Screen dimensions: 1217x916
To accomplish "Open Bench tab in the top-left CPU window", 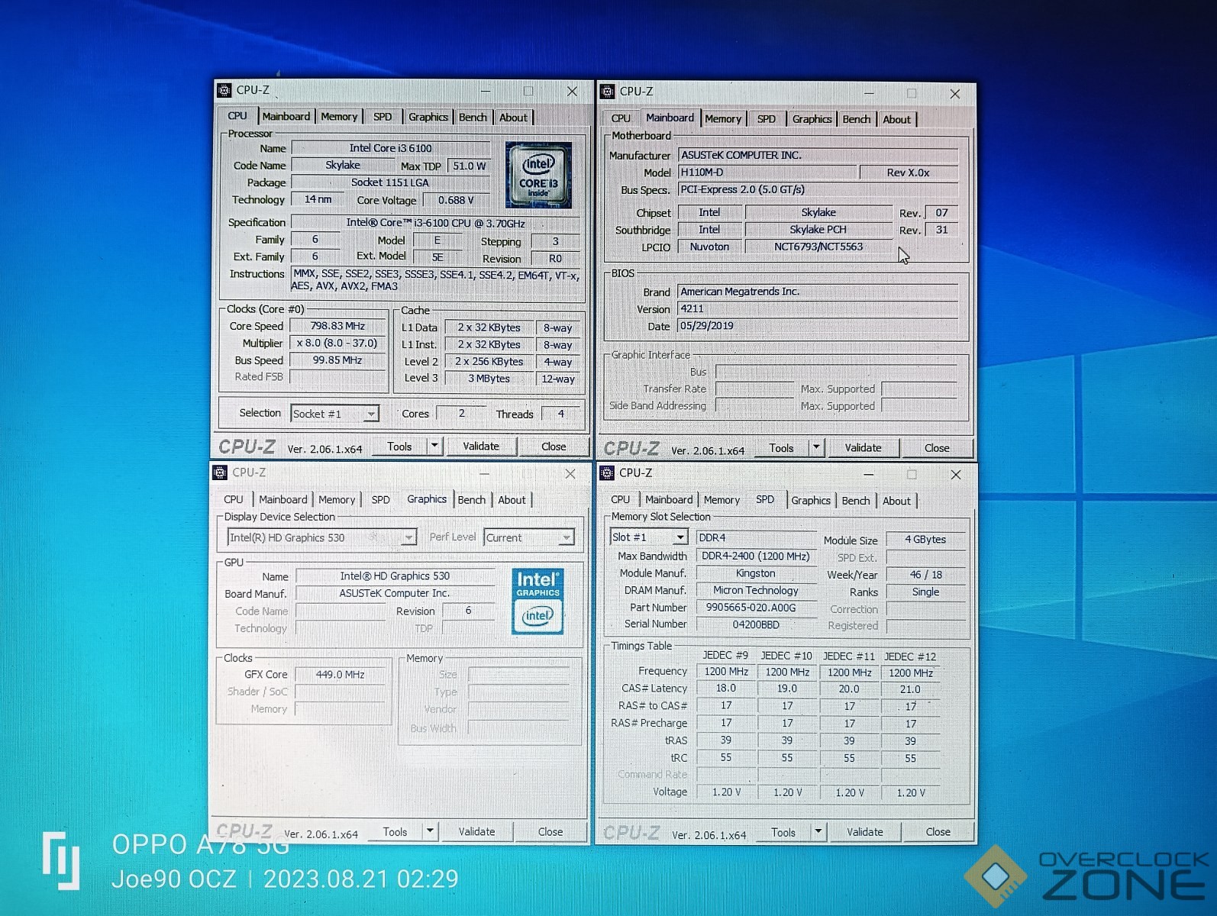I will [473, 117].
